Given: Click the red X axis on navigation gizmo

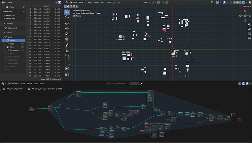Looking at the screenshot, I should pos(245,11).
